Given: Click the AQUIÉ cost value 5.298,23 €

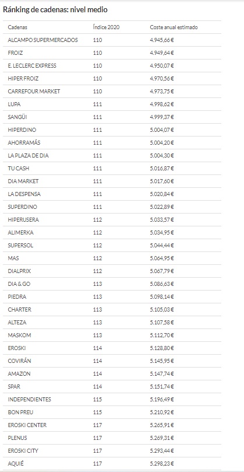Looking at the screenshot, I should [x=162, y=464].
